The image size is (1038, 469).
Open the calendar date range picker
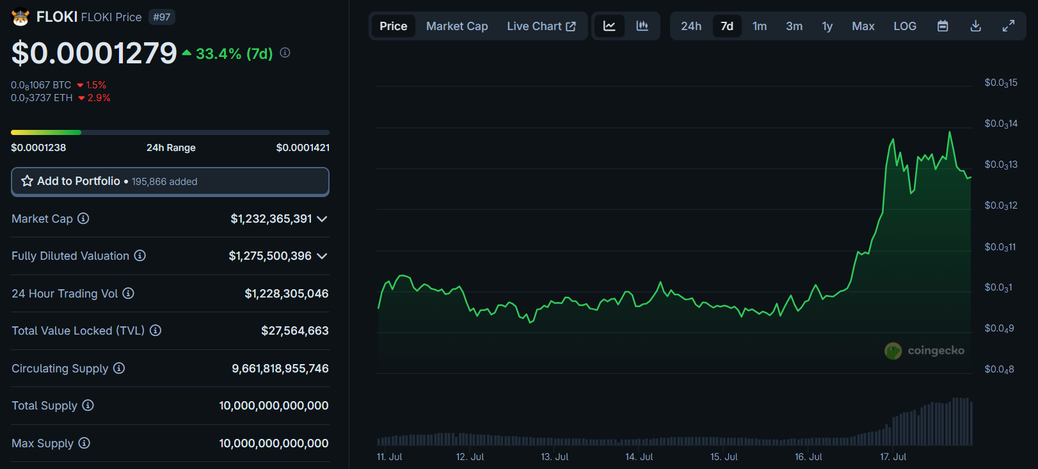pos(943,26)
